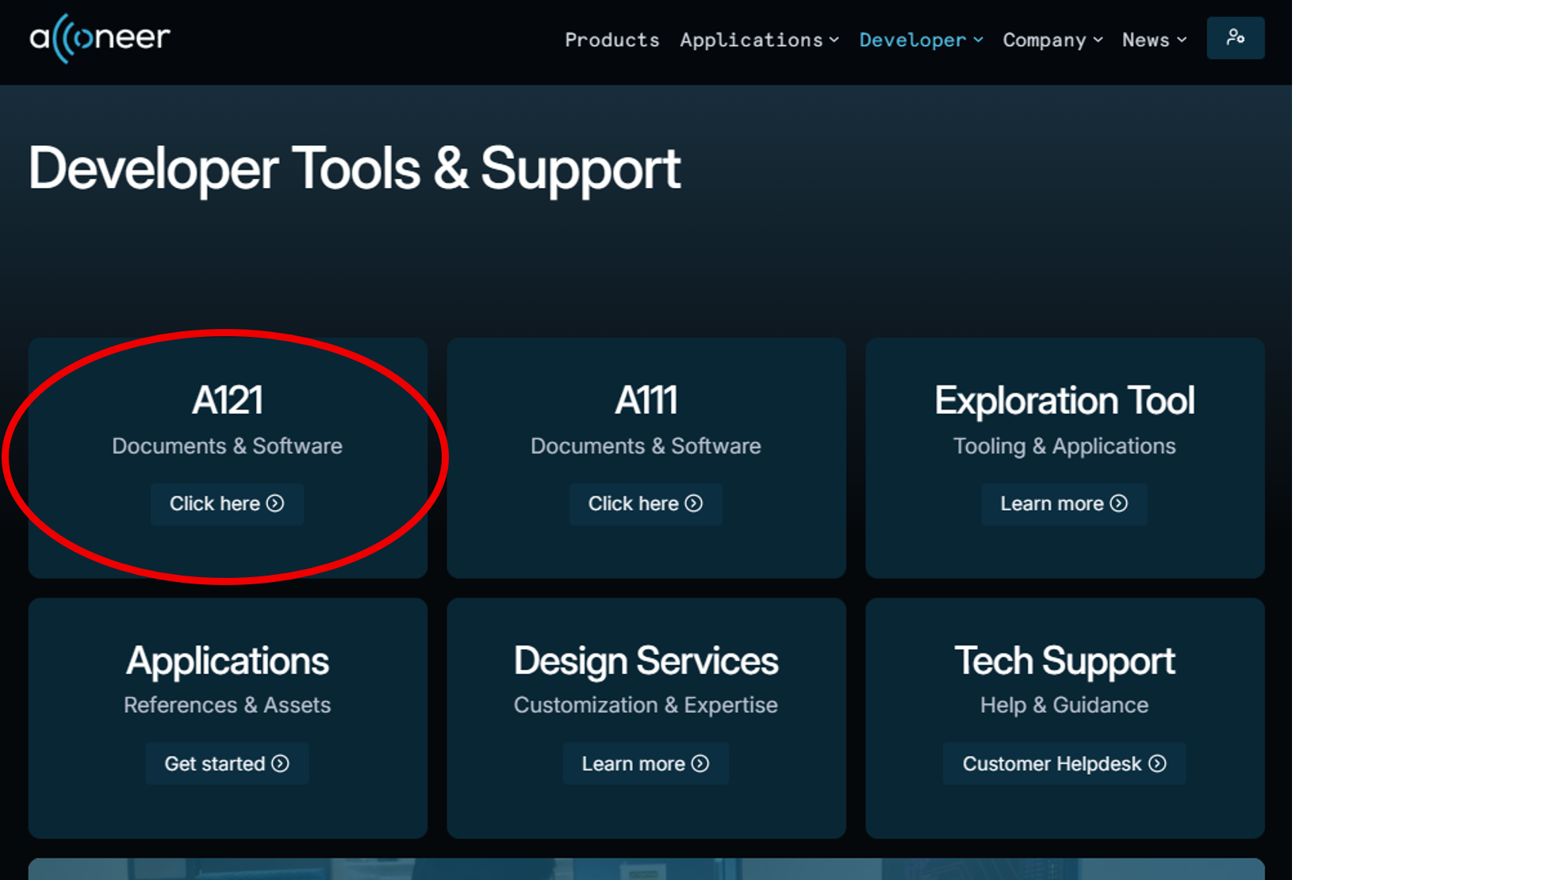Select the Design Services heading
The width and height of the screenshot is (1545, 880).
coord(646,661)
